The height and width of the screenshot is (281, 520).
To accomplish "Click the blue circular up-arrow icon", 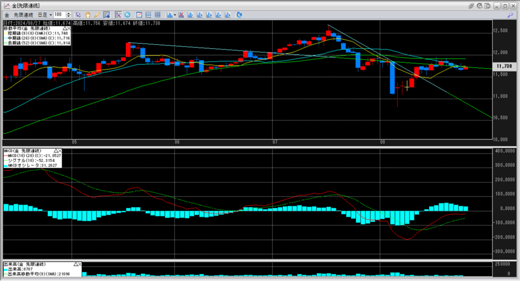I will click(x=127, y=15).
